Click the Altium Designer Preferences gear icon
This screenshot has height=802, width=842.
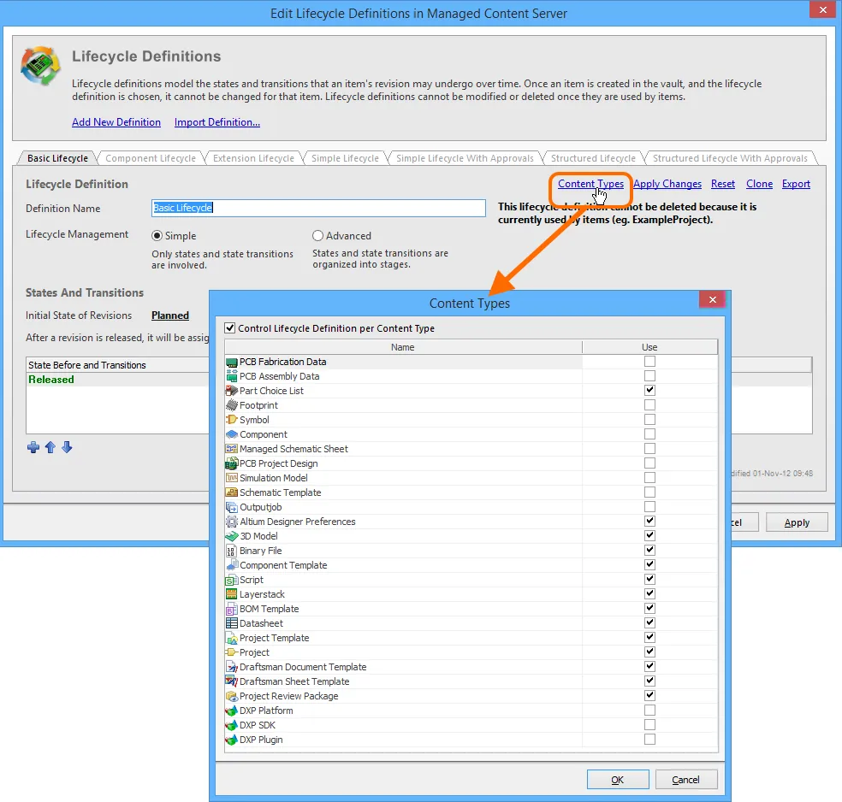tap(231, 522)
